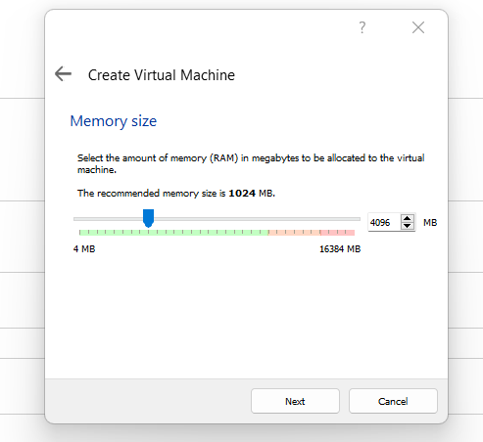The image size is (483, 442).
Task: Click the '16384 MB' maximum label
Action: [x=340, y=249]
